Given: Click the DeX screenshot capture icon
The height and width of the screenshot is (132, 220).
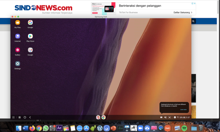Looking at the screenshot, I should click(170, 117).
